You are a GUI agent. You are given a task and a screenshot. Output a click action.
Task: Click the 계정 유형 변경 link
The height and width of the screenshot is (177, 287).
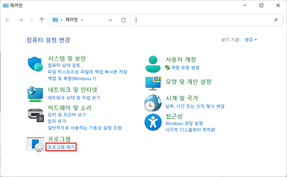[185, 68]
